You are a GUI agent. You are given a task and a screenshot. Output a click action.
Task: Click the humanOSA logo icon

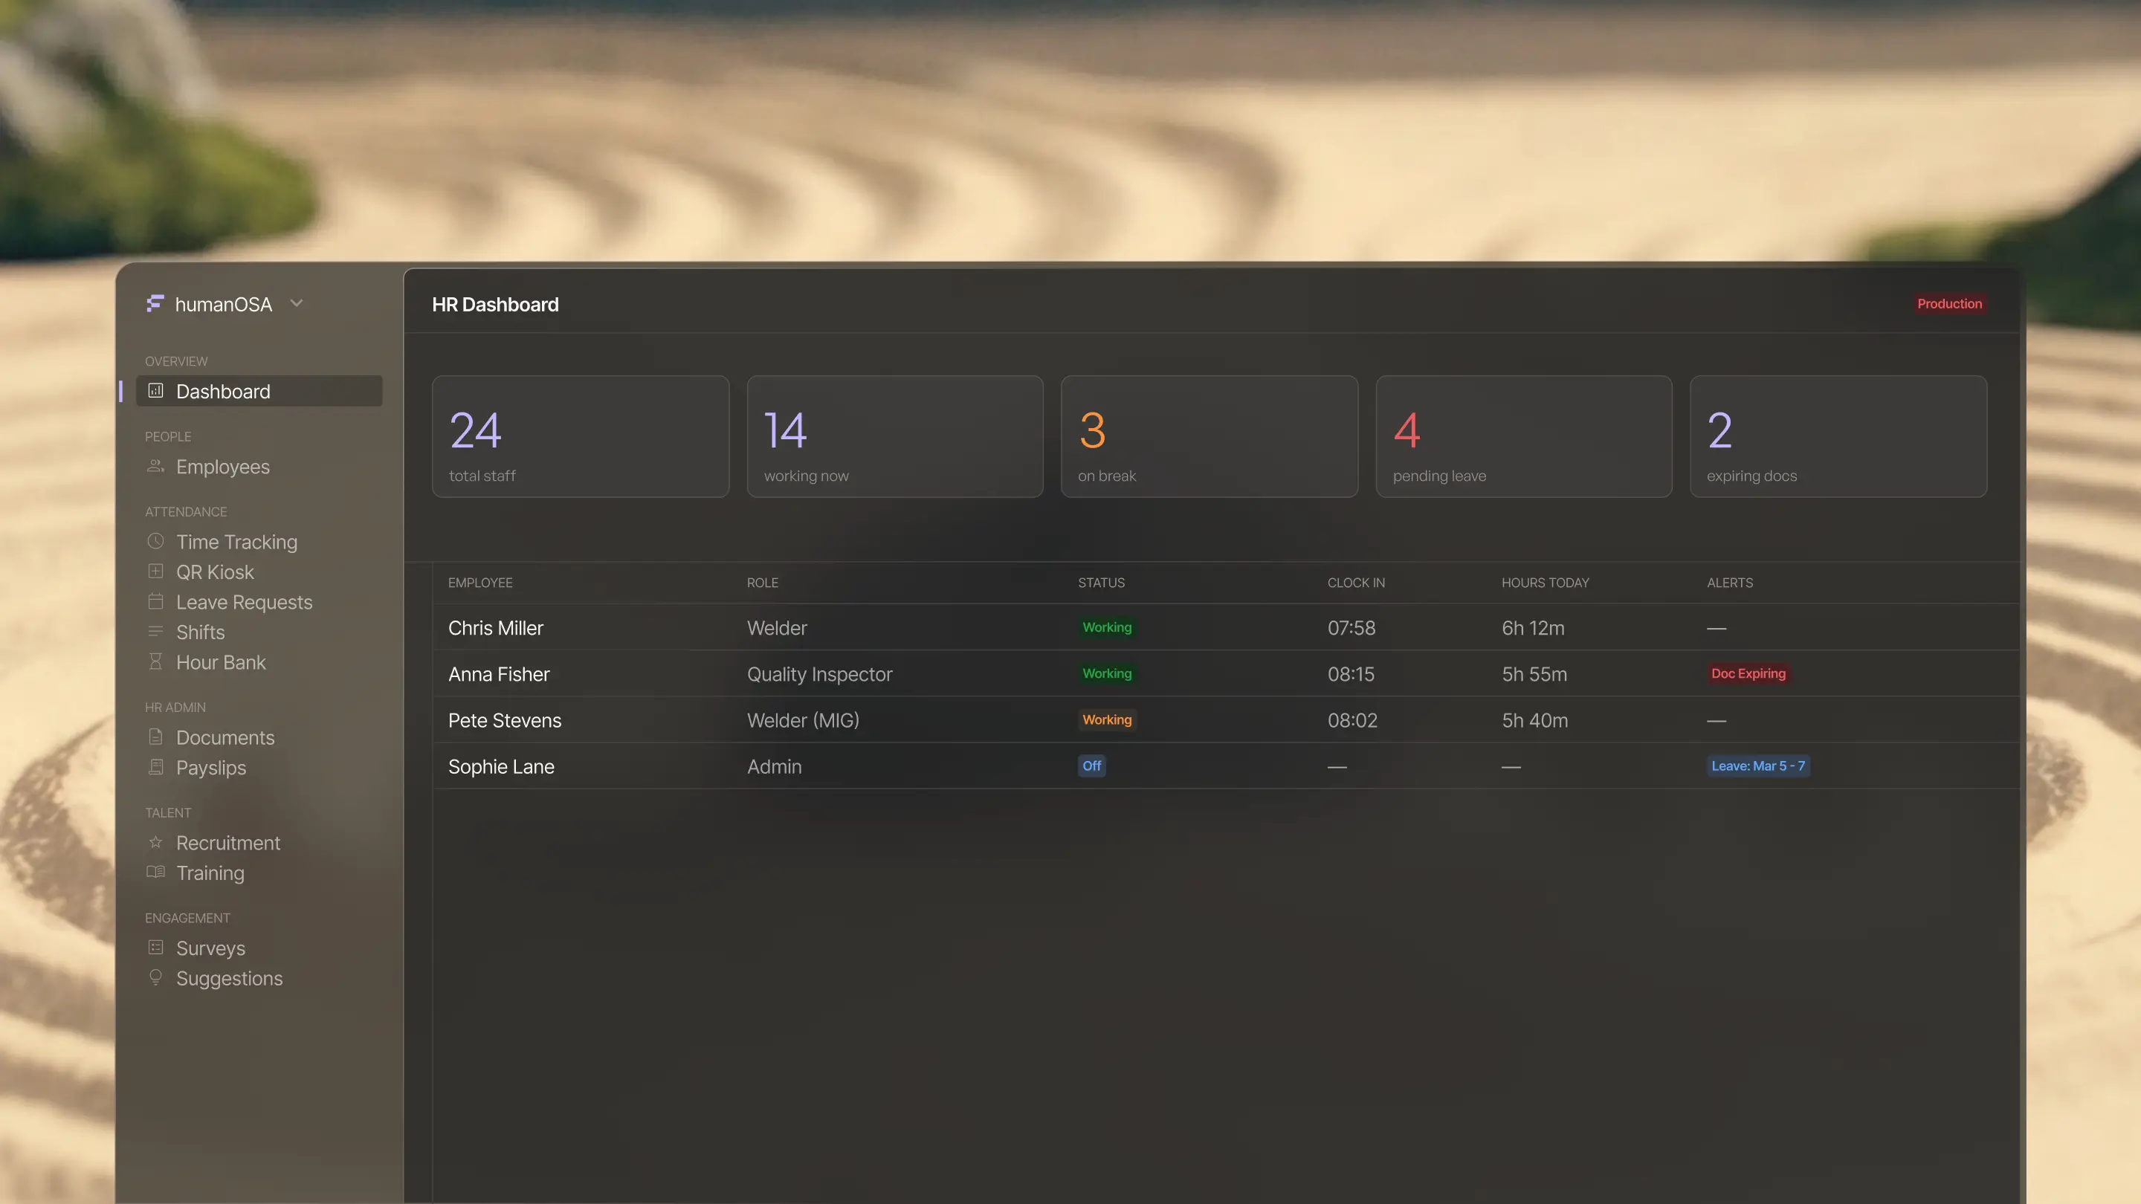pyautogui.click(x=155, y=304)
